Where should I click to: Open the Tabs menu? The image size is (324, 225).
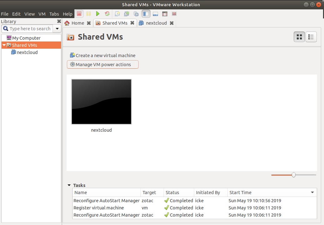coord(54,14)
